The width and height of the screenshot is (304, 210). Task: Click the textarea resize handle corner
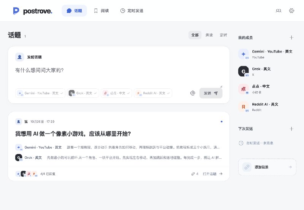(x=221, y=86)
